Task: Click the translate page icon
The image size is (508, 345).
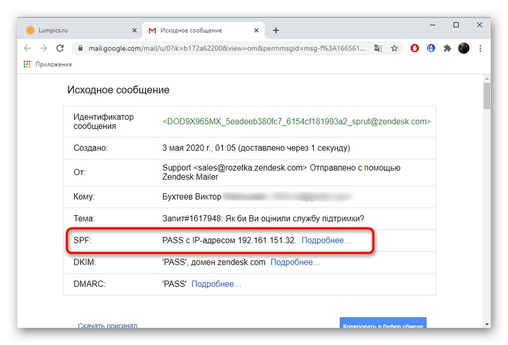Action: coord(378,48)
